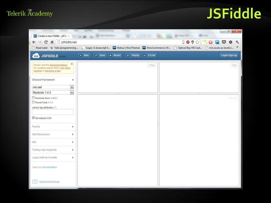Click the bookmark icon left of the Adblock icon
271x203 pixels.
(183, 42)
